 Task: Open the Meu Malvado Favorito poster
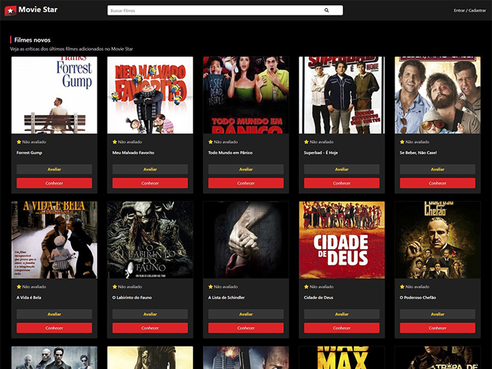(150, 95)
